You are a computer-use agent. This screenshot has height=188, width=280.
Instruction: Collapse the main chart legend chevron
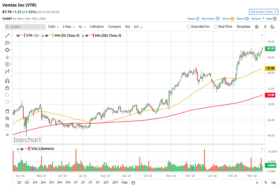click(262, 35)
